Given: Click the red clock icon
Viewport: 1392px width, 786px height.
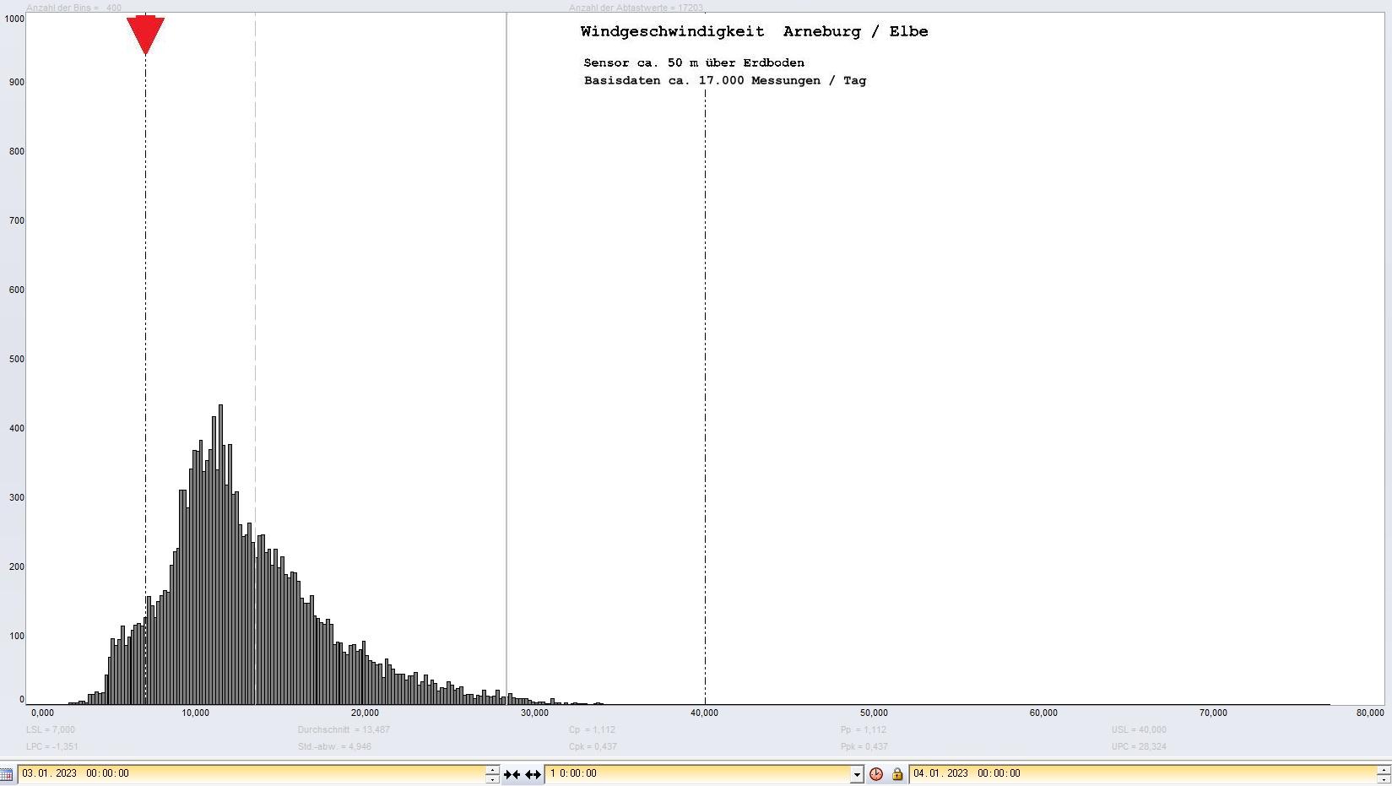Looking at the screenshot, I should [x=876, y=774].
